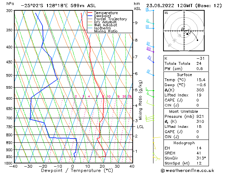Click the EH value '14'
225x173 pixels.
(x=199, y=148)
